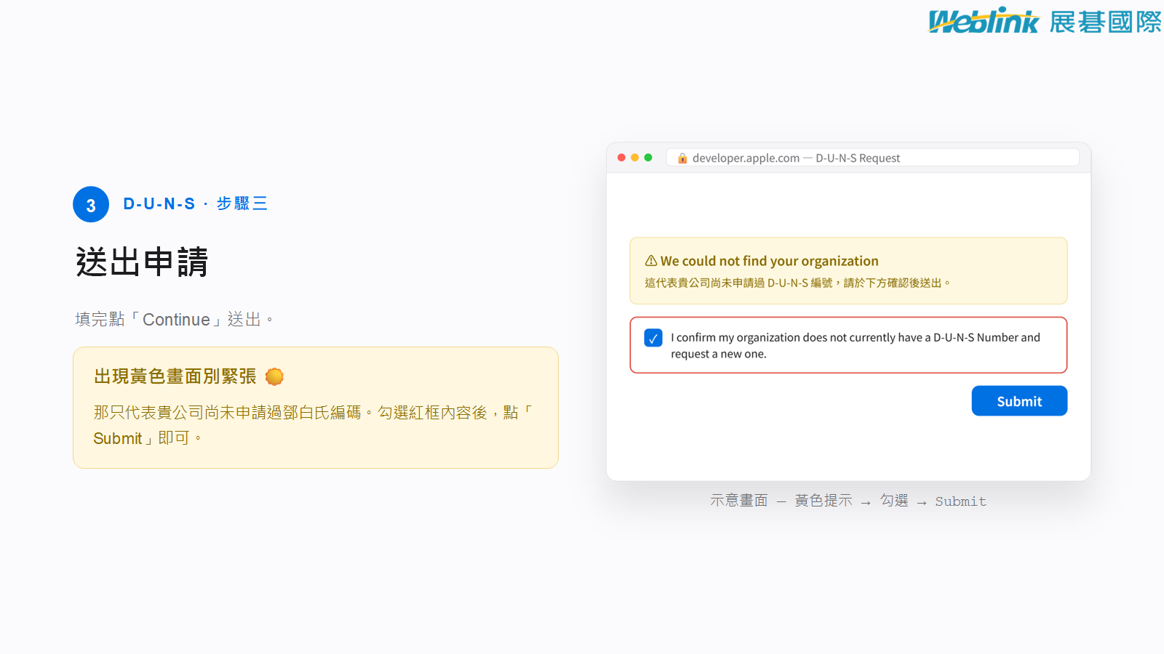Toggle the D-U-N-S confirmation checkbox
Viewport: 1164px width, 654px height.
653,338
